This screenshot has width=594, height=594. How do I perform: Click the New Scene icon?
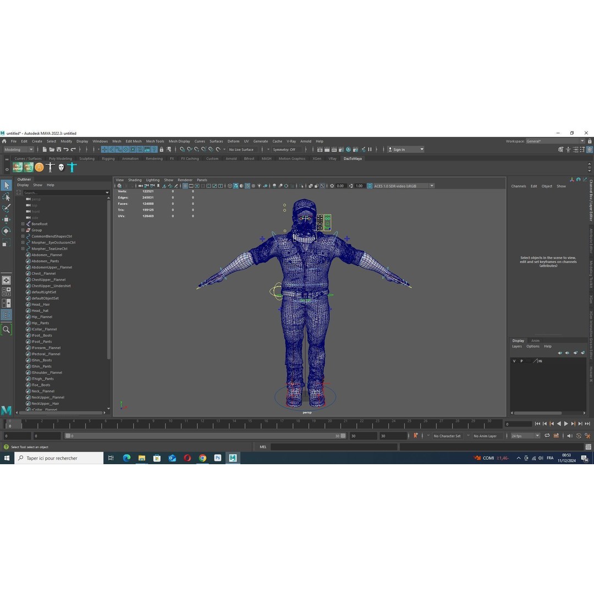[x=45, y=150]
